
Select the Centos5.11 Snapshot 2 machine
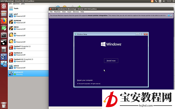(28, 60)
